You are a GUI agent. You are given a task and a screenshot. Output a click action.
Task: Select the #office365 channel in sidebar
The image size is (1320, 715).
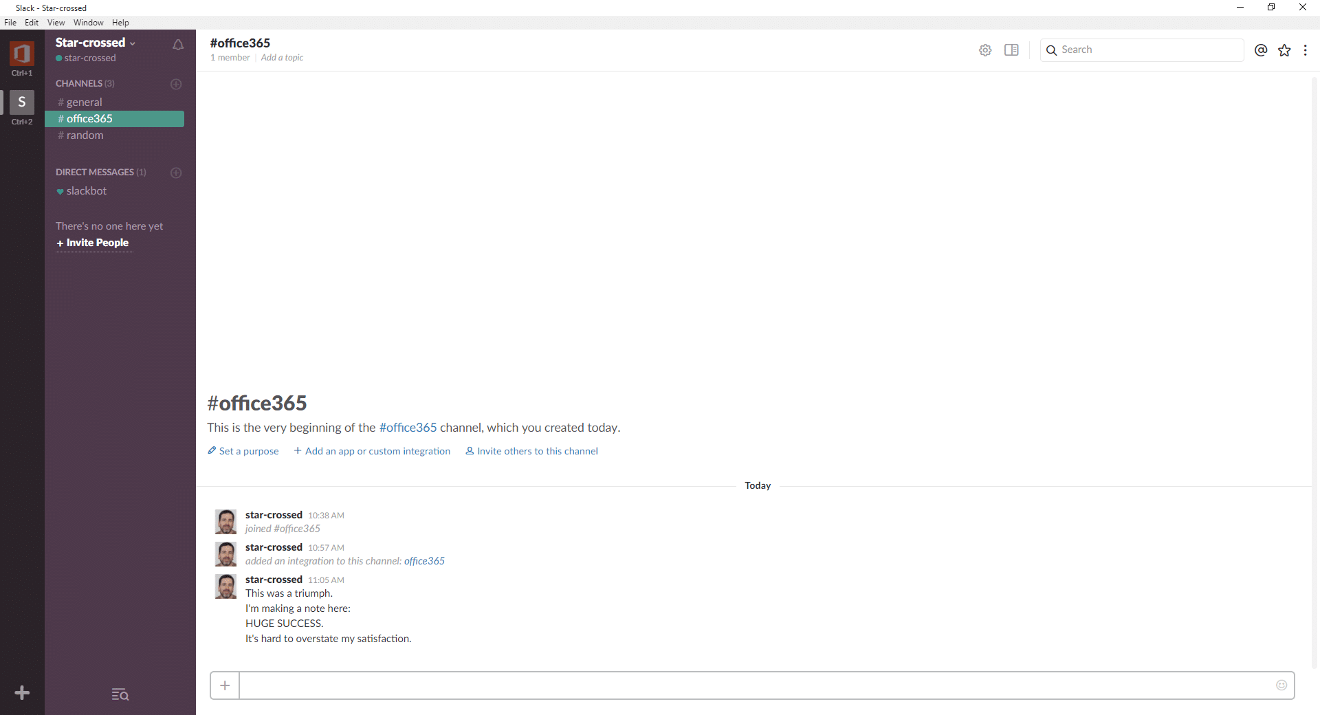114,119
